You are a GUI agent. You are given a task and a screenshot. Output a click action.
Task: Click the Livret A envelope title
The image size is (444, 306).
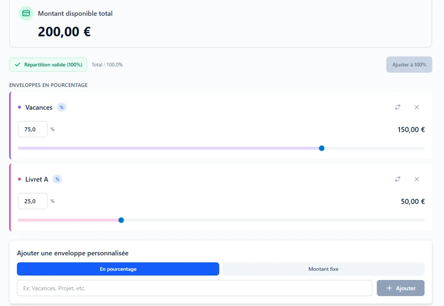click(37, 179)
